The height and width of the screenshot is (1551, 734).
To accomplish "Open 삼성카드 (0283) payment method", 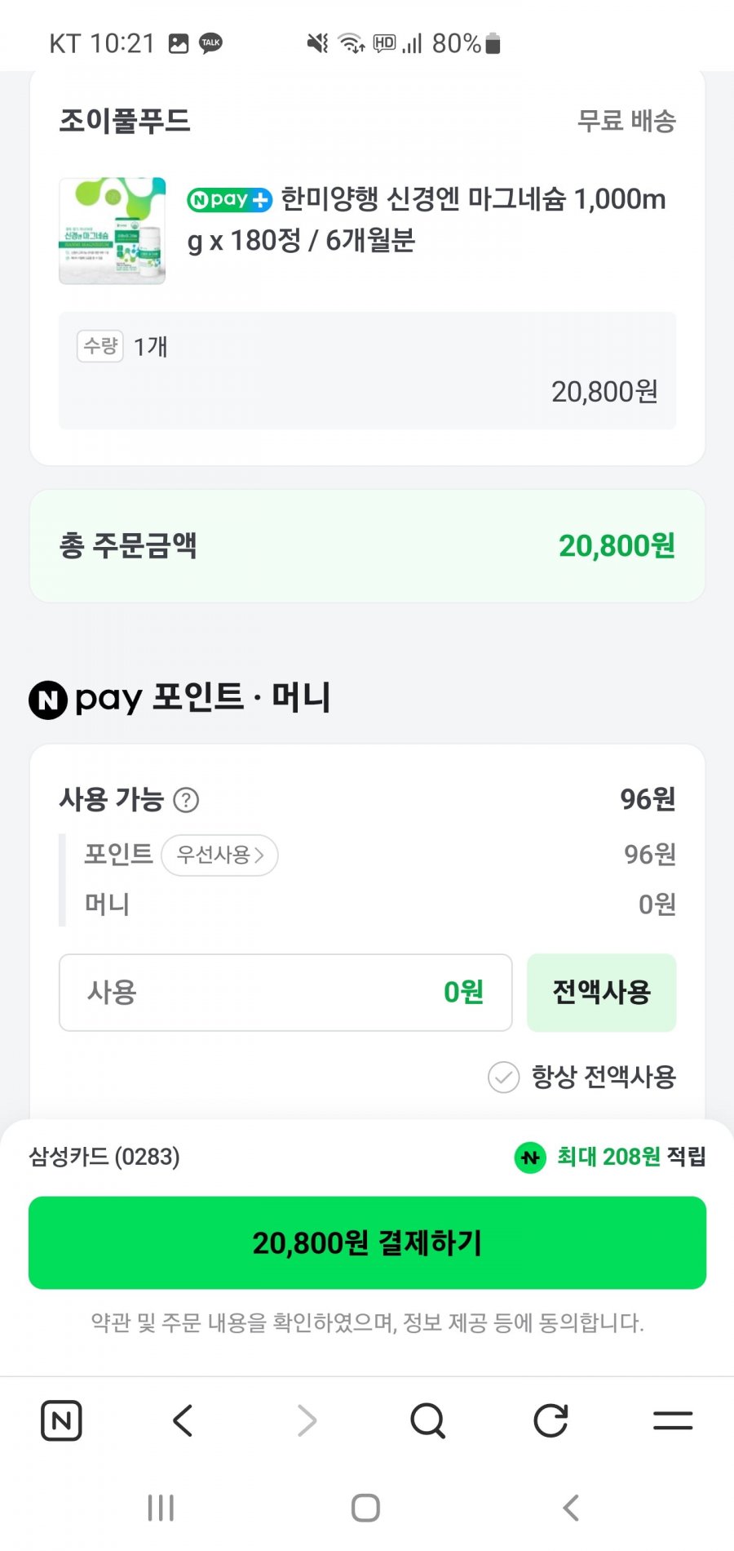I will (x=104, y=1157).
